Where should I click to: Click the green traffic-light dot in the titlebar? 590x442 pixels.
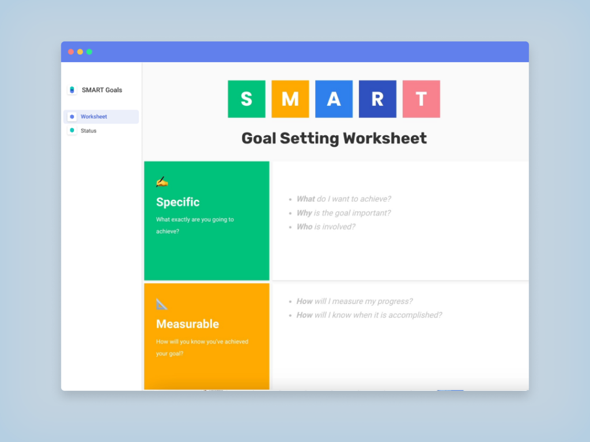point(89,51)
